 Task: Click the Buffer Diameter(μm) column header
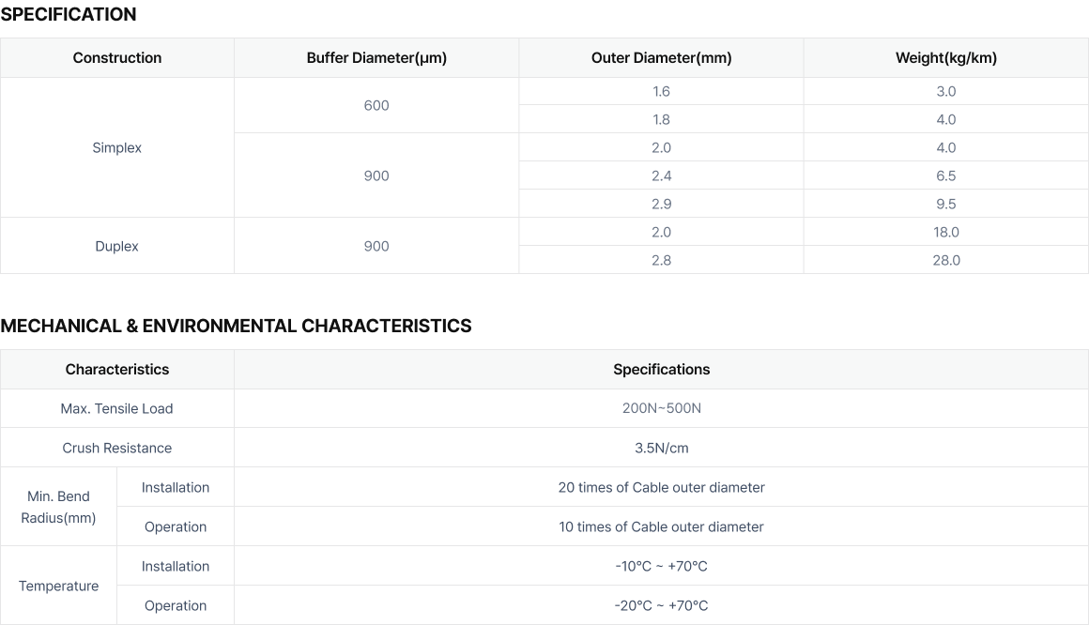click(x=376, y=57)
